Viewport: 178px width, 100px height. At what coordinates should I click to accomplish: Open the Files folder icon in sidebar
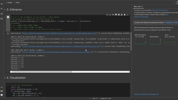point(2,19)
